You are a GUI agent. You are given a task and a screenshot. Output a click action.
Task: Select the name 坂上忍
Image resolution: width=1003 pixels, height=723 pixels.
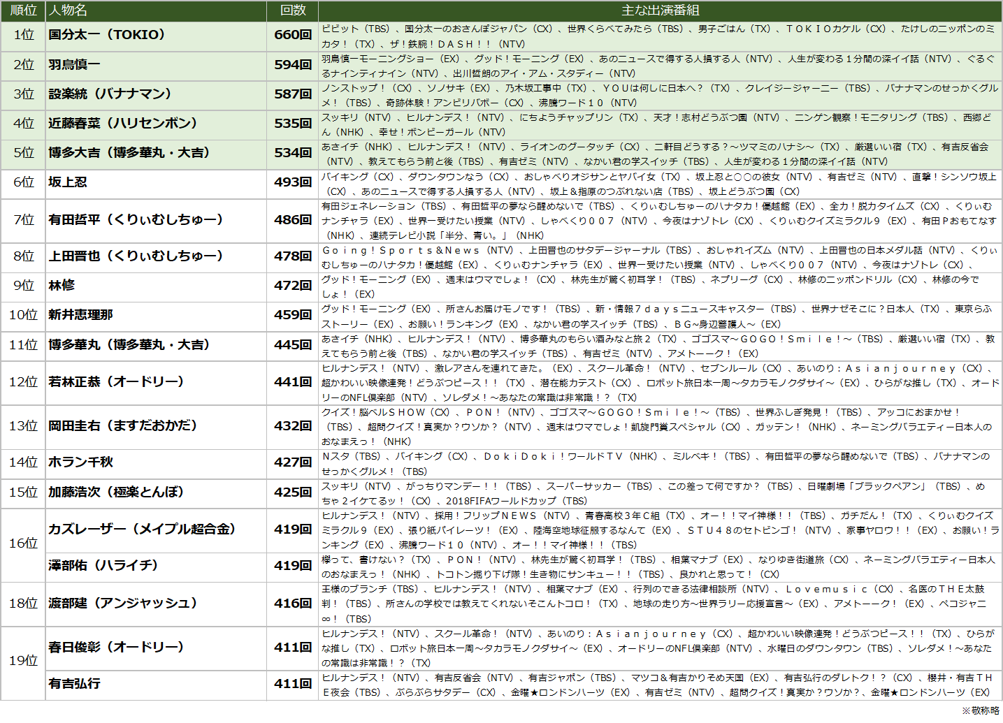pyautogui.click(x=68, y=182)
